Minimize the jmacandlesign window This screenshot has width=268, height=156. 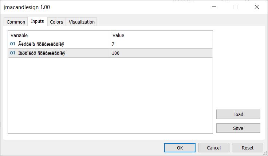[x=215, y=7]
